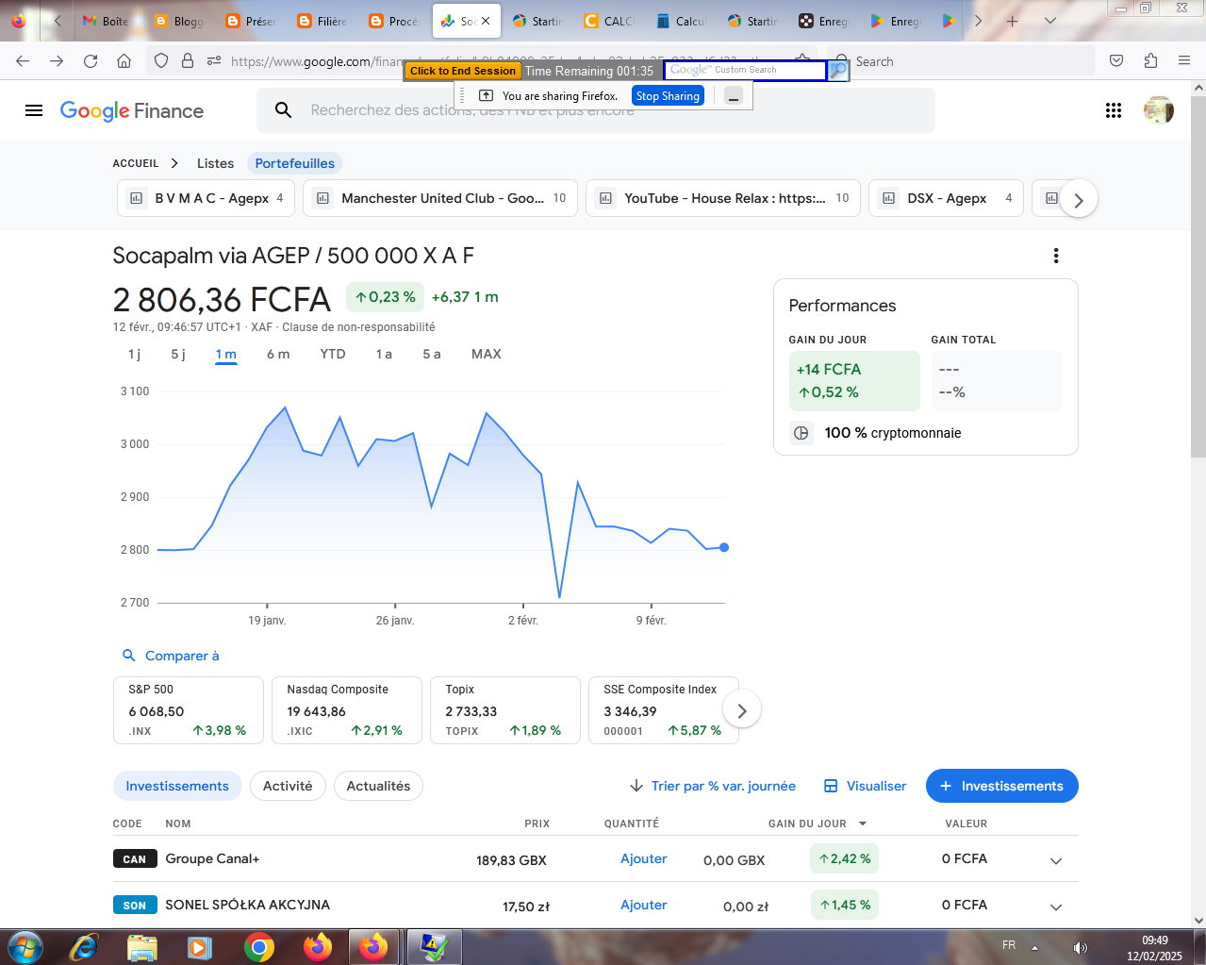This screenshot has height=965, width=1206.
Task: Click the Nasdaq Composite comparison card
Action: pyautogui.click(x=347, y=710)
